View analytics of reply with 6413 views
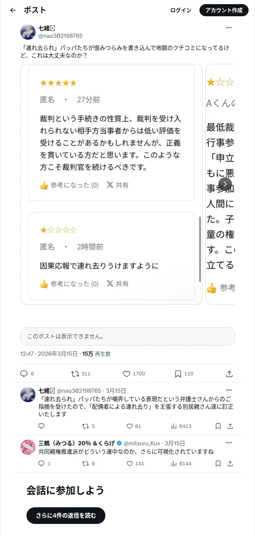Image resolution: width=255 pixels, height=536 pixels. 181,426
